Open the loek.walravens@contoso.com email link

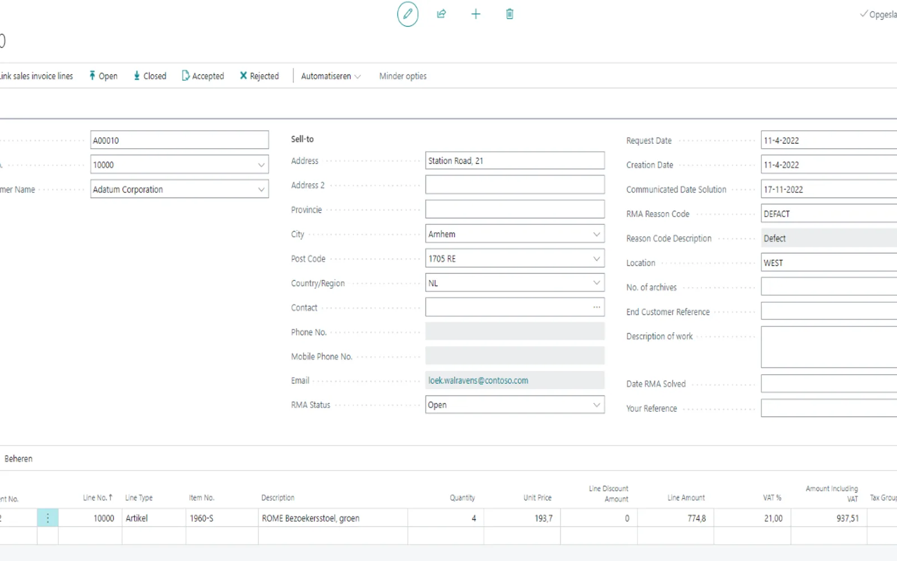478,380
